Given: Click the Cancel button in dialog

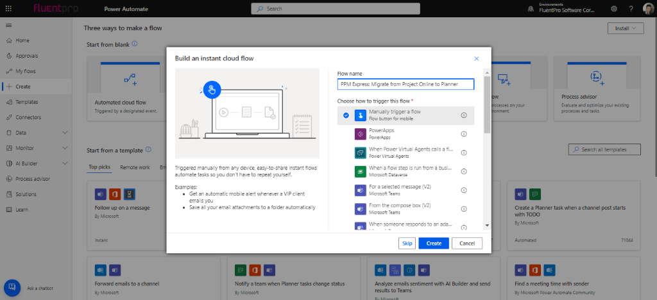Looking at the screenshot, I should tap(467, 243).
